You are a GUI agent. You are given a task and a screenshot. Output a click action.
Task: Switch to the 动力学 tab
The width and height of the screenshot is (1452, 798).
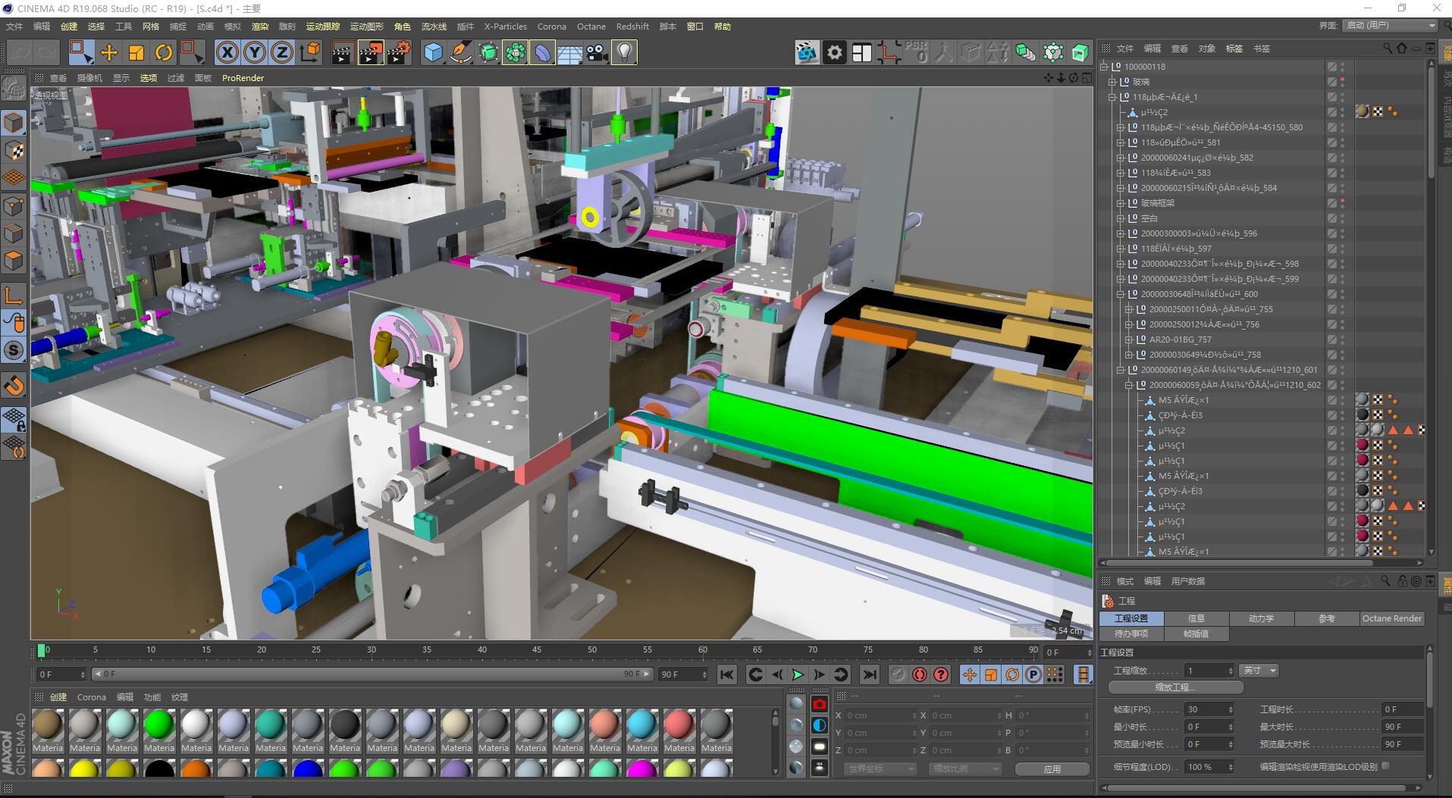pyautogui.click(x=1261, y=618)
